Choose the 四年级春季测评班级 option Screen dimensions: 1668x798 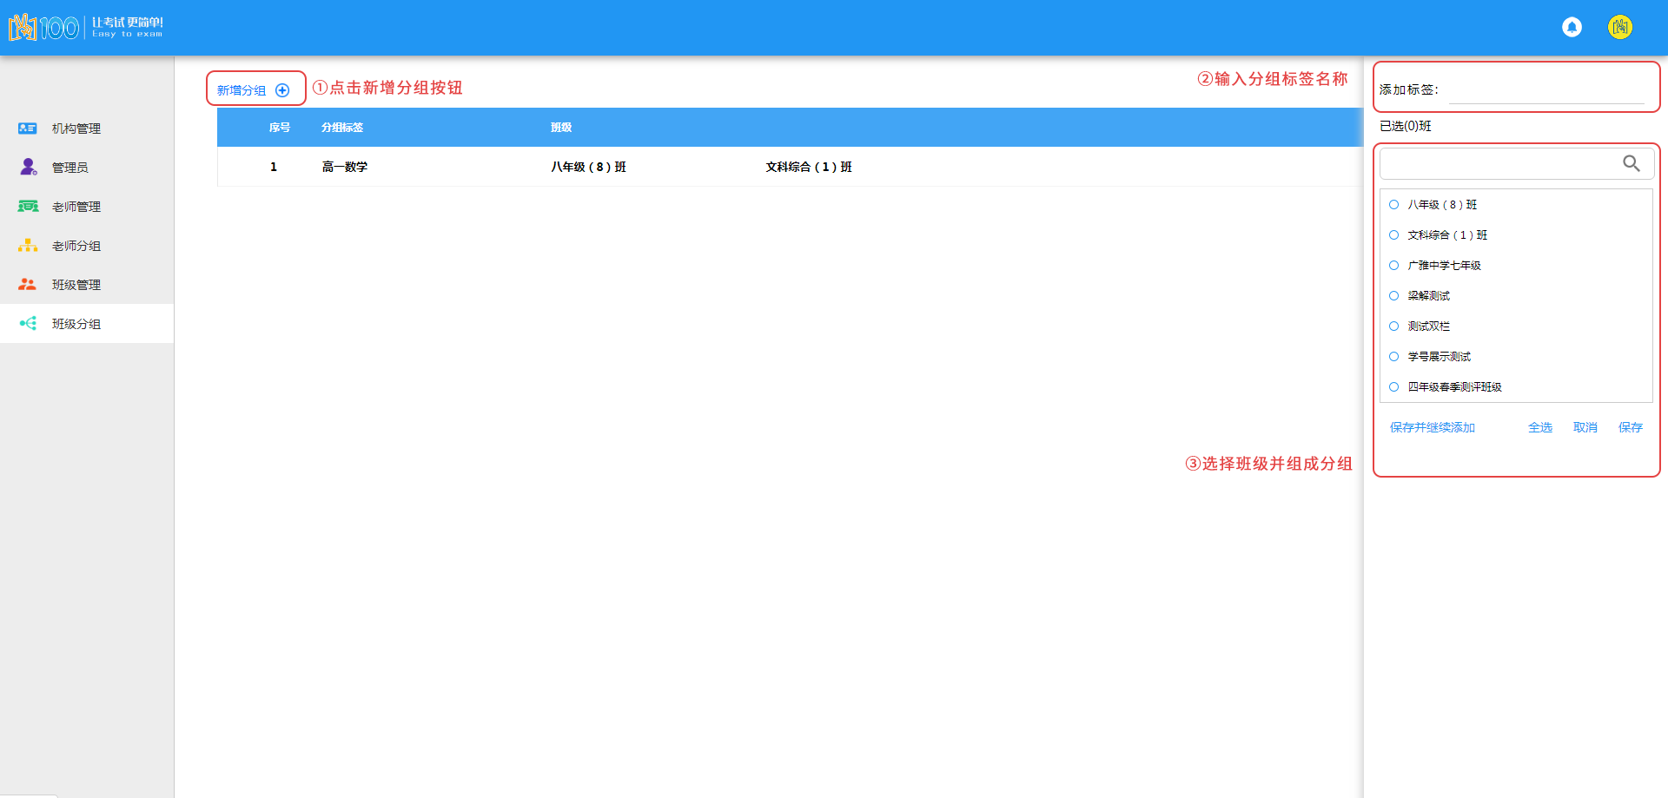tap(1393, 387)
